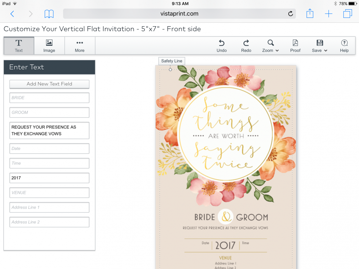Expand the Save dropdown
This screenshot has width=359, height=269.
[320, 46]
